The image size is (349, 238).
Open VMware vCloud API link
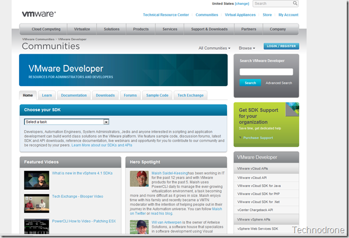(x=252, y=178)
